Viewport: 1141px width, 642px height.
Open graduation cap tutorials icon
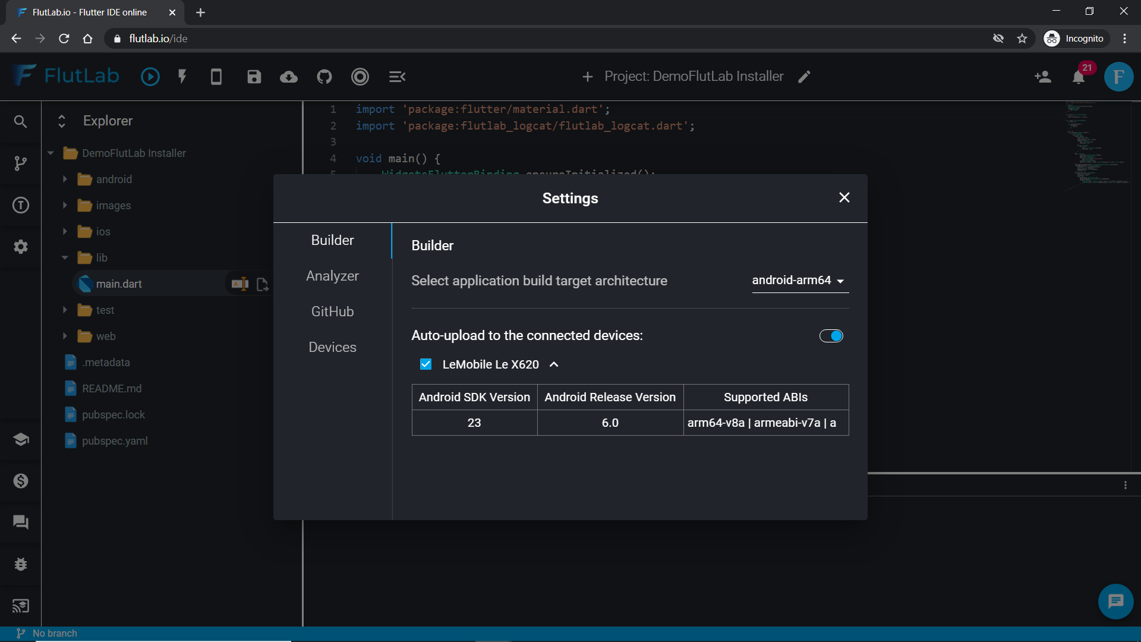[20, 439]
